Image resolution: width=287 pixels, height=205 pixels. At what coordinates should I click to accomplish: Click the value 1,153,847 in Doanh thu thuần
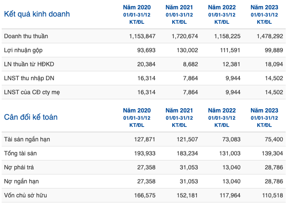tap(142, 36)
